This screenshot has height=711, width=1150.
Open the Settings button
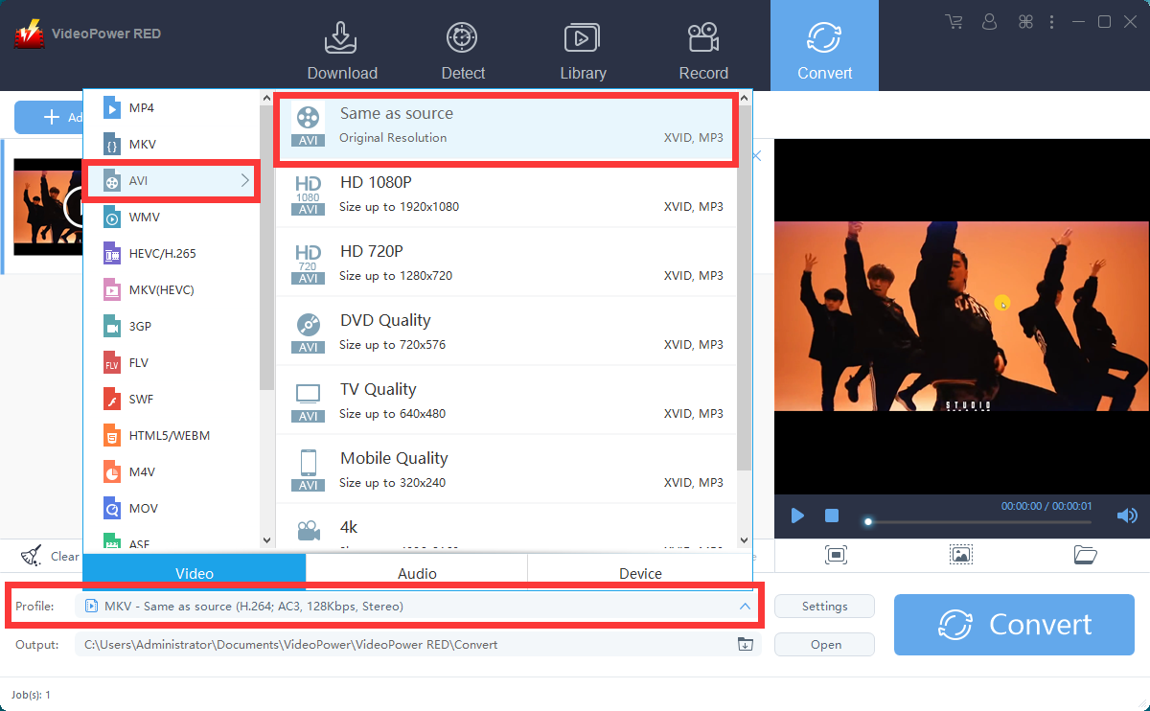[x=824, y=606]
